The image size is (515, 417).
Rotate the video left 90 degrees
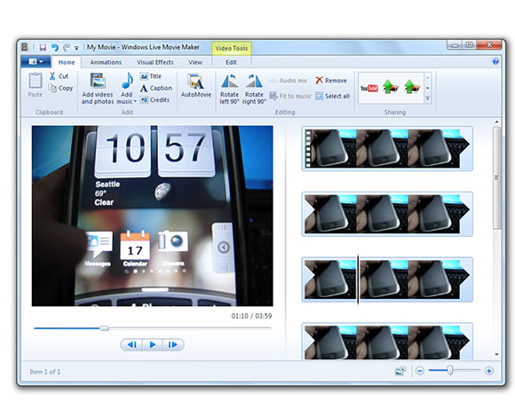click(x=229, y=89)
